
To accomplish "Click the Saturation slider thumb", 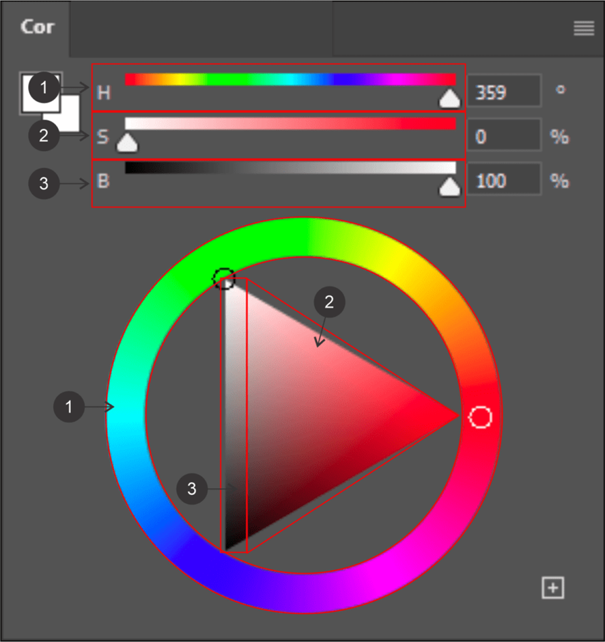I will (x=126, y=143).
